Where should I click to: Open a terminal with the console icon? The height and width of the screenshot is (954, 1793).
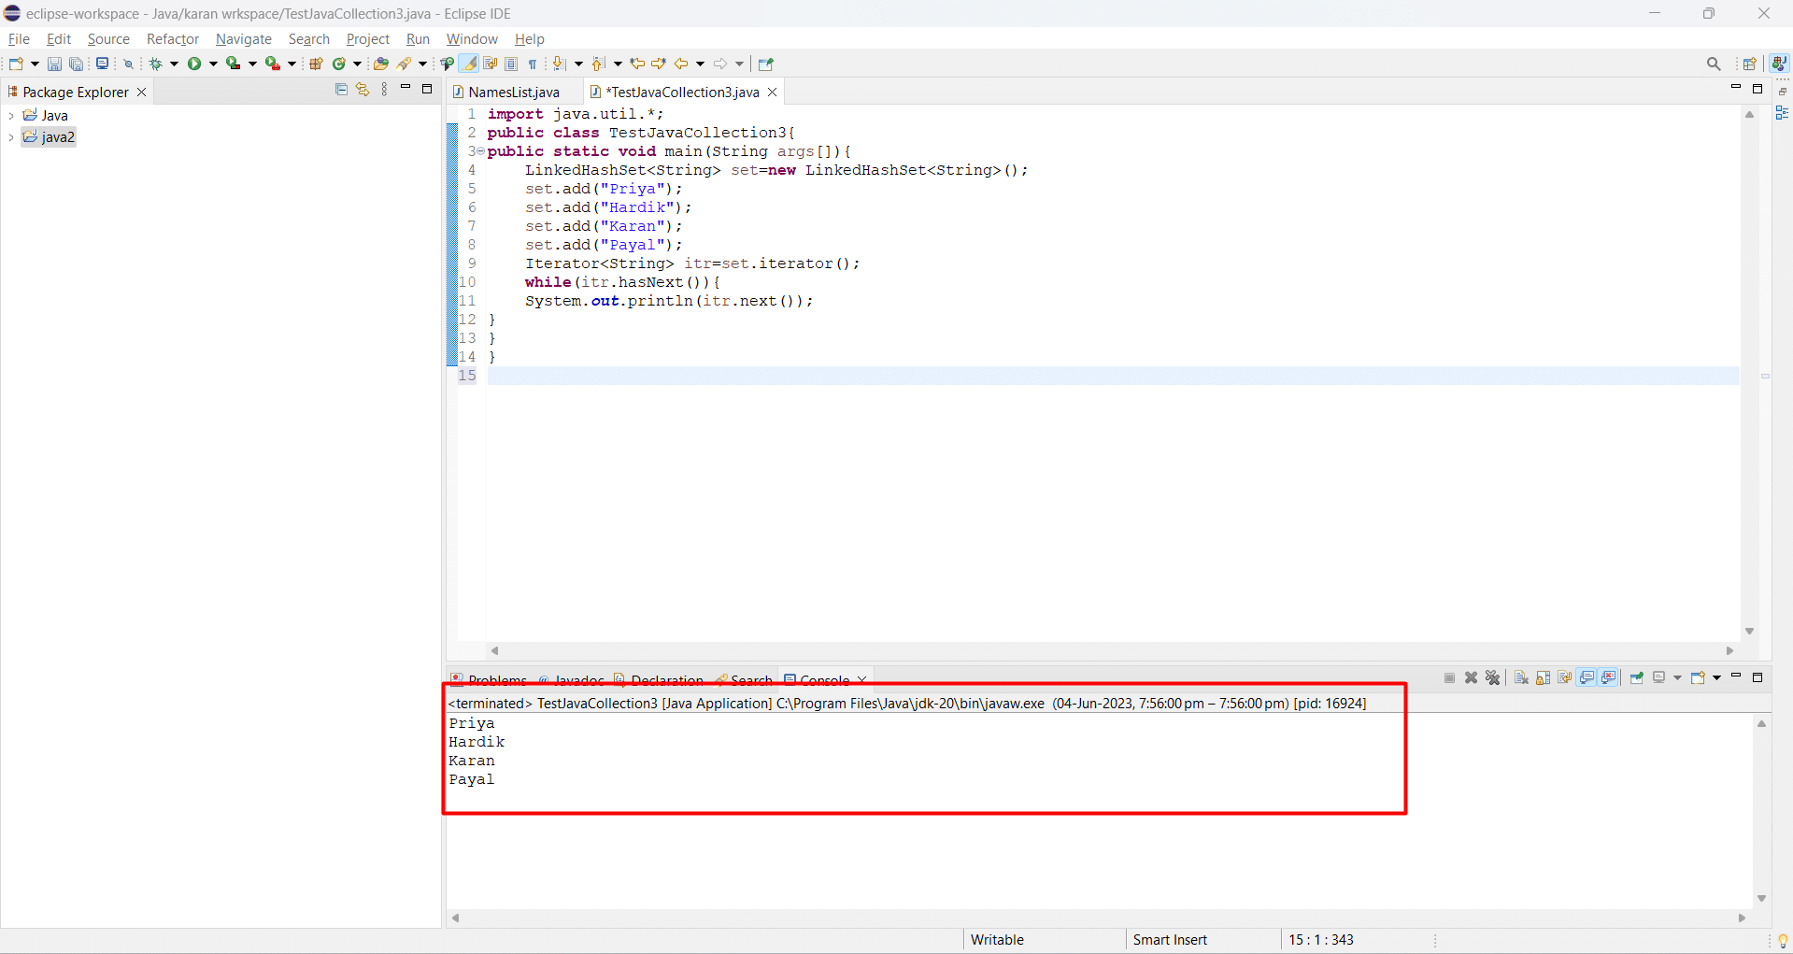coord(103,64)
